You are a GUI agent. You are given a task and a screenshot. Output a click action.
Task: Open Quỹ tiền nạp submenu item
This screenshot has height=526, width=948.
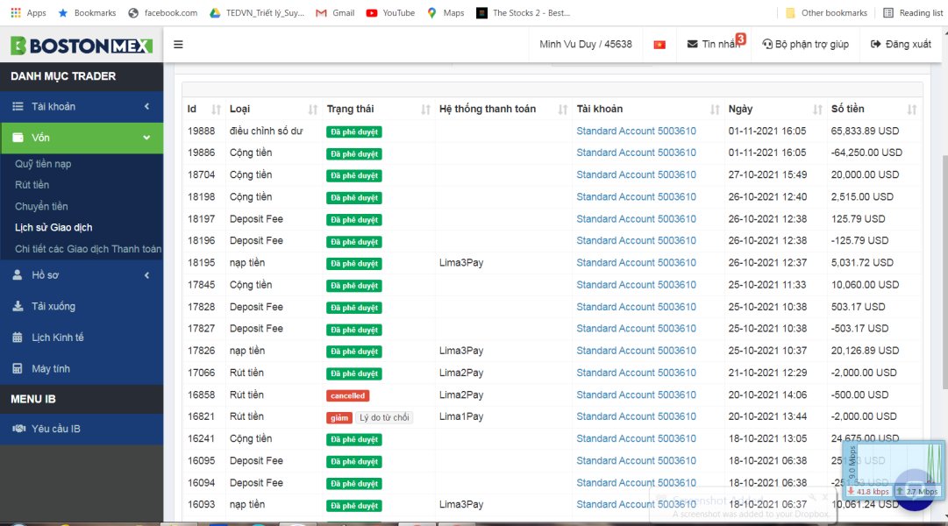coord(43,164)
